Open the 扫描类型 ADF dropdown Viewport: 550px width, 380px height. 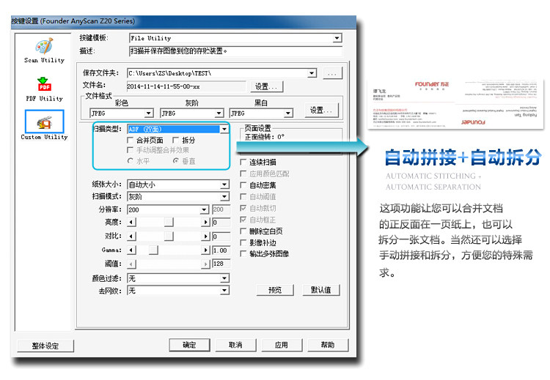[x=224, y=130]
